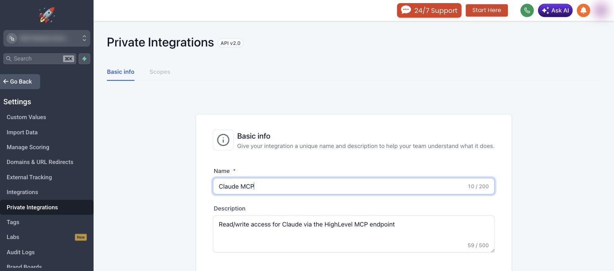Open Domains & URL Redirects settings

[40, 162]
